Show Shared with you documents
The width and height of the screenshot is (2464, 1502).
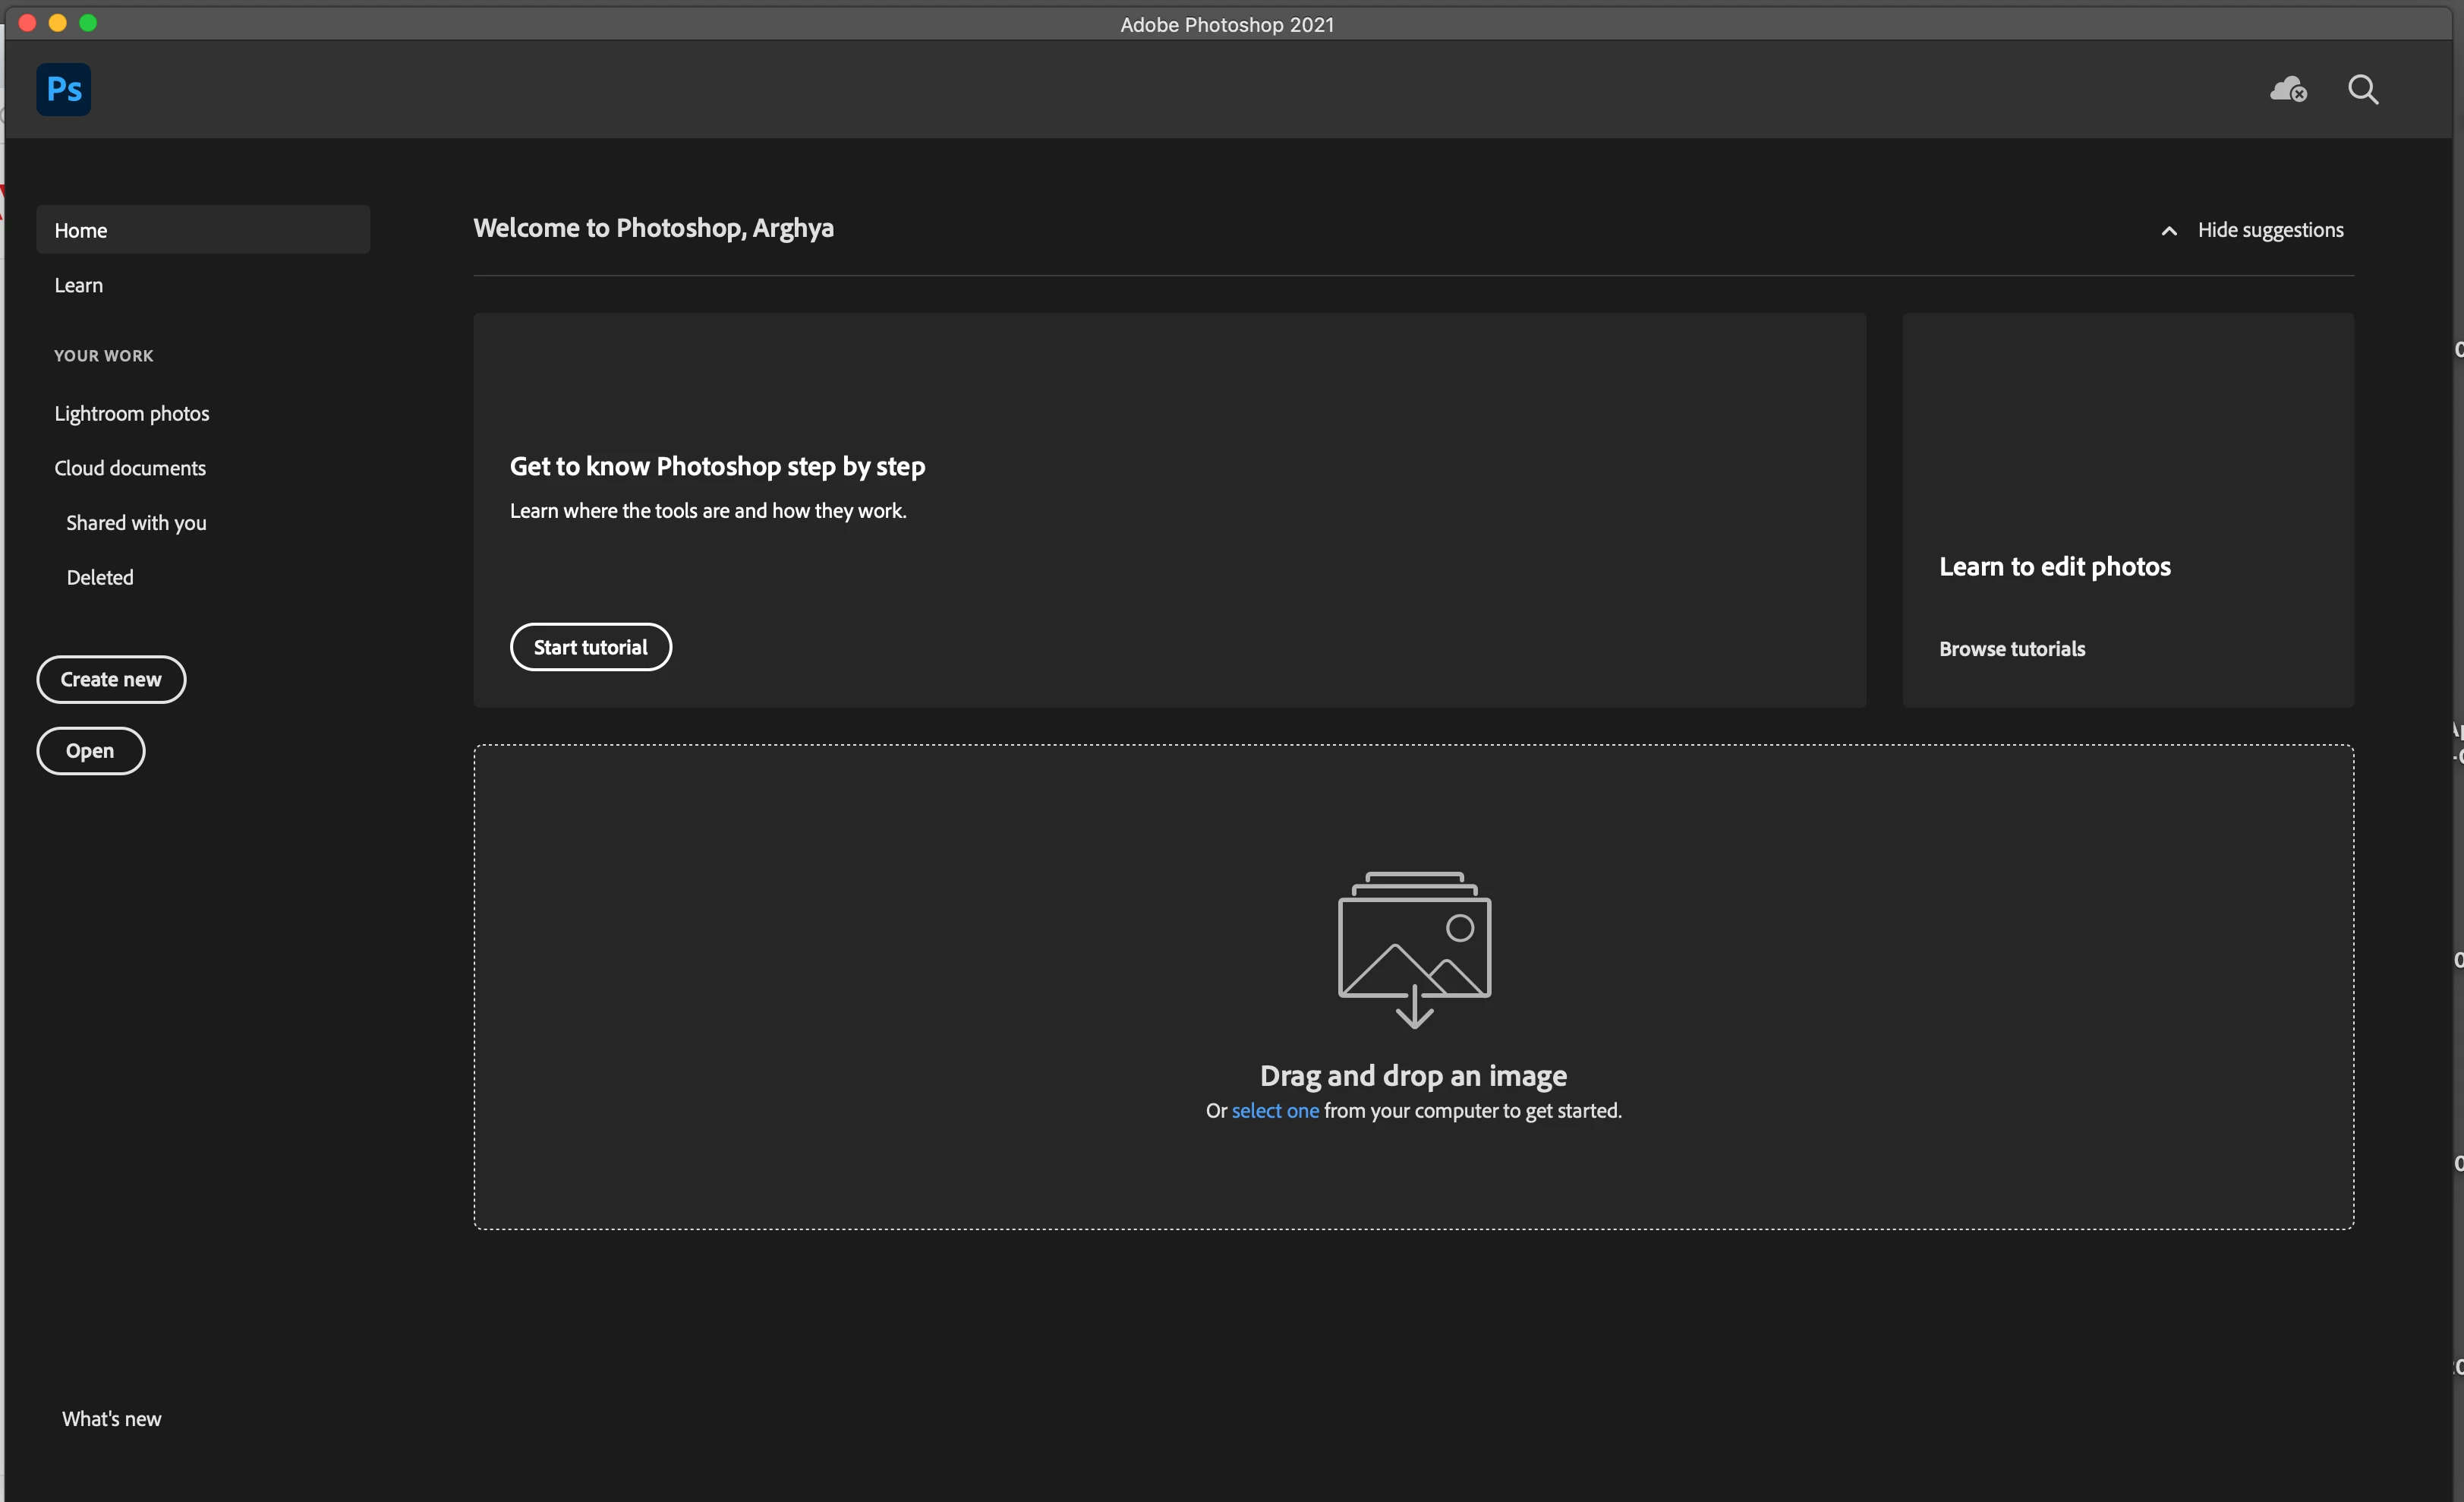pos(137,522)
